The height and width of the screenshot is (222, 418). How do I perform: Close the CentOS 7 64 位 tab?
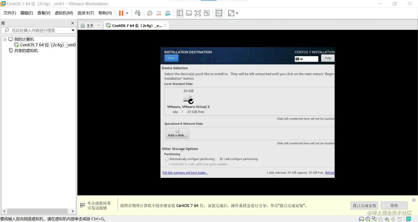(165, 25)
